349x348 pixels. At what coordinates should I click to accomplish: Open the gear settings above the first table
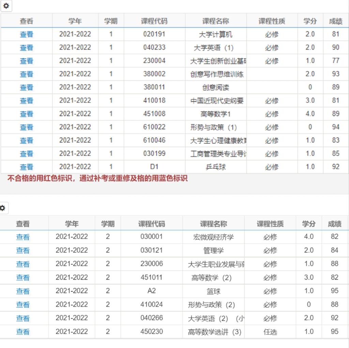(x=6, y=6)
